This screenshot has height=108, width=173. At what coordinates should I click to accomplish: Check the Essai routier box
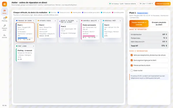click(x=132, y=71)
